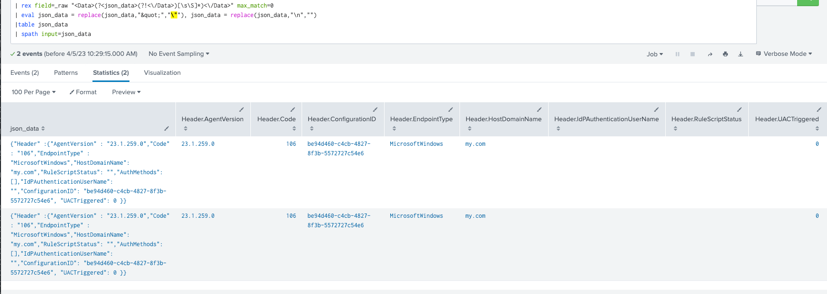Image resolution: width=827 pixels, height=294 pixels.
Task: Open the Verbose Mode dropdown
Action: click(784, 54)
